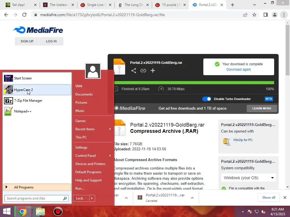The height and width of the screenshot is (217, 290).
Task: Open Notepad++ from start menu
Action: 37,111
